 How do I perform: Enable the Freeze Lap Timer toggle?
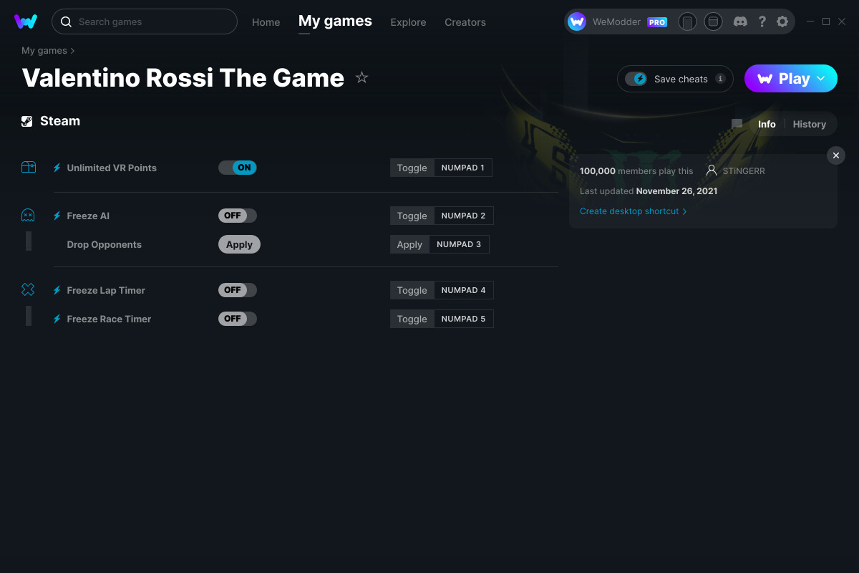(238, 290)
